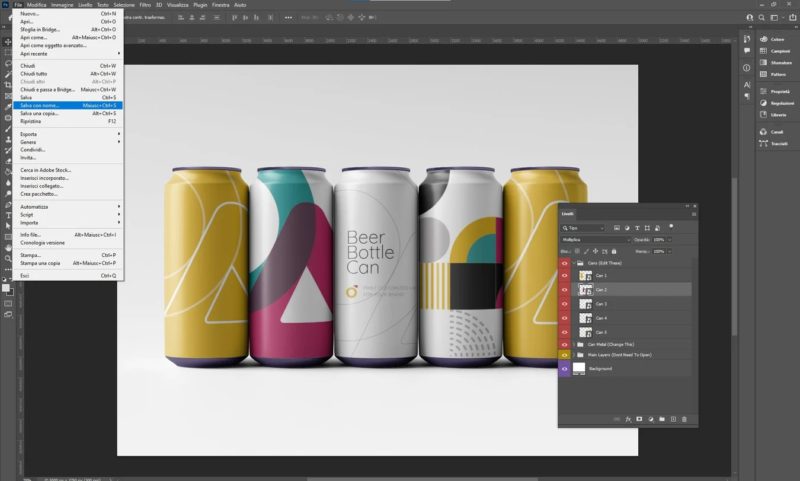
Task: Select the Move tool in the toolbar
Action: click(8, 42)
